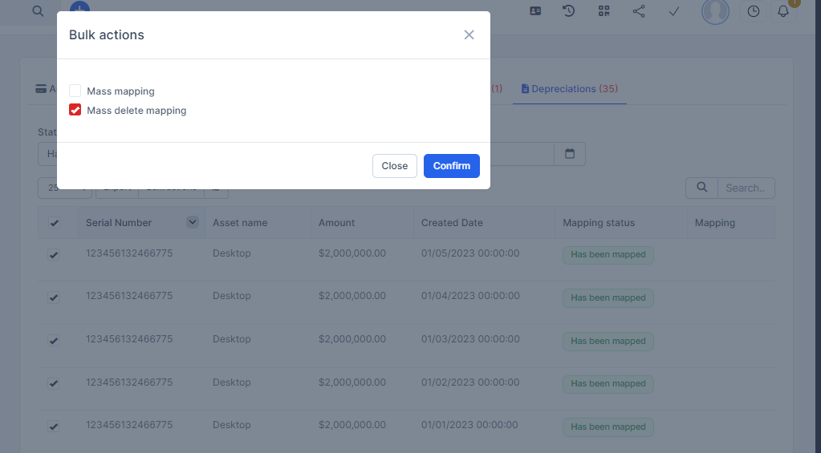Viewport: 821px width, 453px height.
Task: Click the QR code icon
Action: tap(604, 11)
